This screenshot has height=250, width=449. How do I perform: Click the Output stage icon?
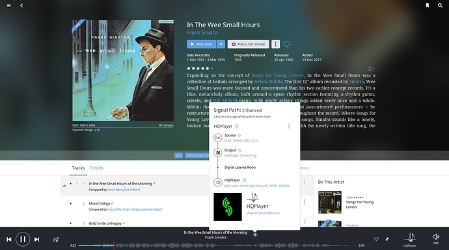pos(218,153)
